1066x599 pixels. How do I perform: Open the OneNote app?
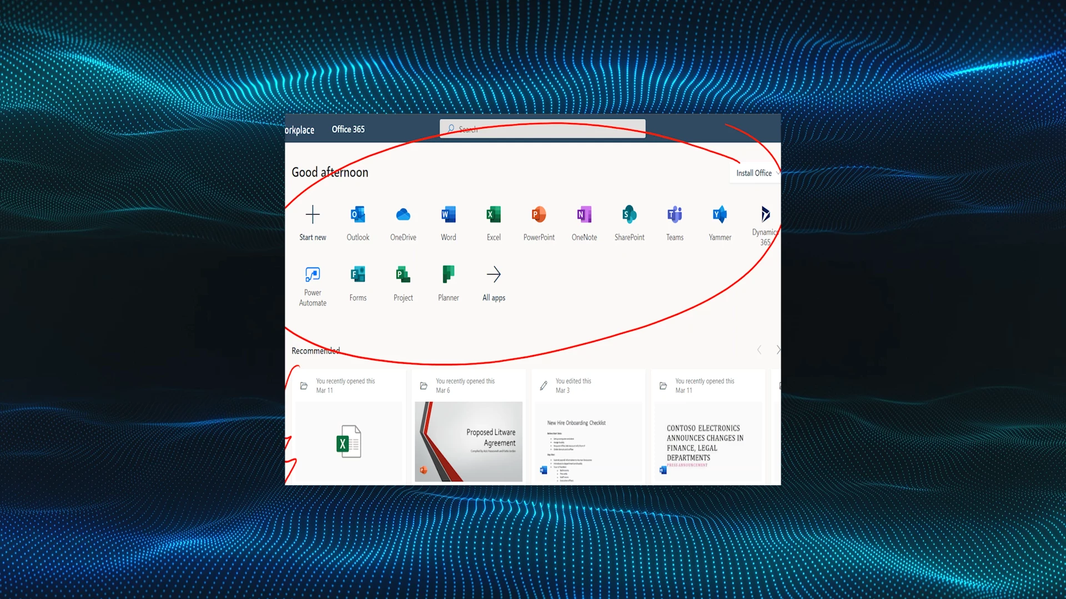584,215
